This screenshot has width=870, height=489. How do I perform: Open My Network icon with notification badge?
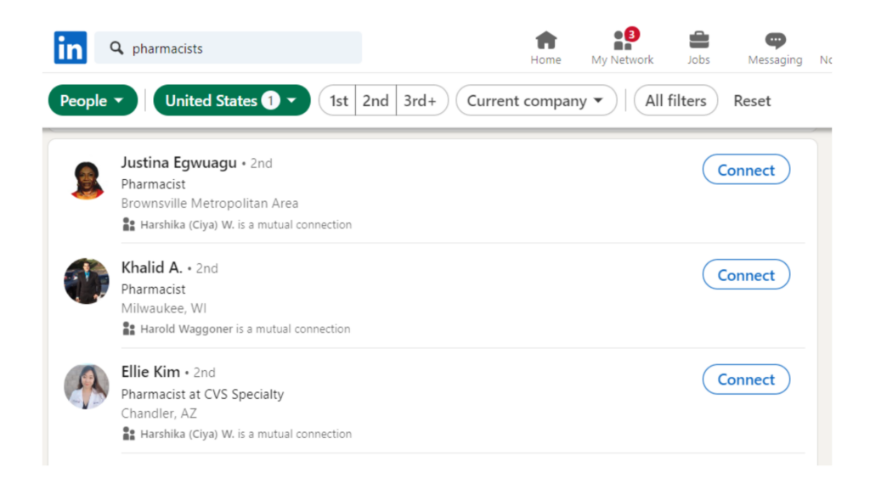(623, 41)
